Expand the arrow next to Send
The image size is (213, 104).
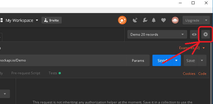(x=176, y=60)
